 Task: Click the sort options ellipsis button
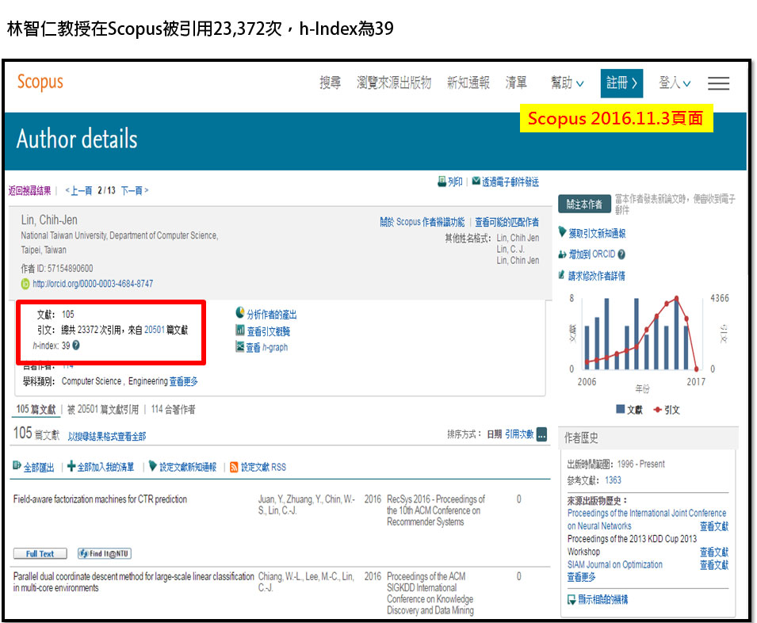coord(542,434)
